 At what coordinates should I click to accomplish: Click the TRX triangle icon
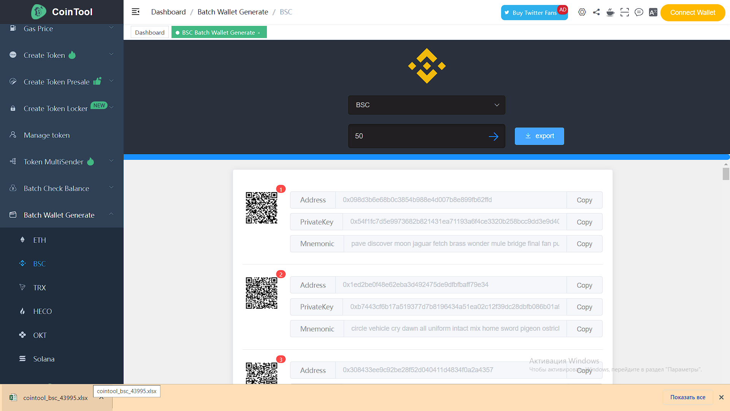pos(22,287)
